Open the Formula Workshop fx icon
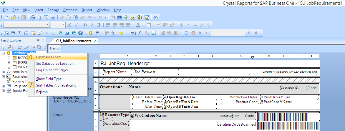This screenshot has height=131, width=345. [x=140, y=33]
